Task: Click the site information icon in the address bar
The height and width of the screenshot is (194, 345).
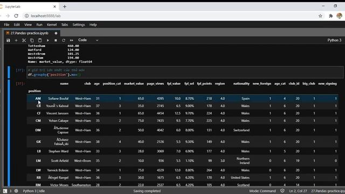Action: coord(26,16)
